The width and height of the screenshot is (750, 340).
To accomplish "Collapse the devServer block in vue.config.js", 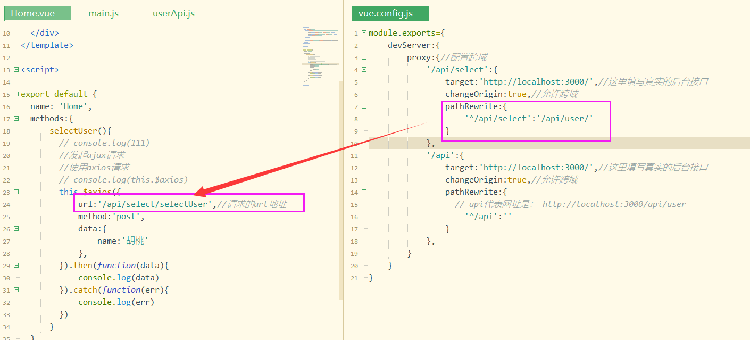I will (364, 45).
